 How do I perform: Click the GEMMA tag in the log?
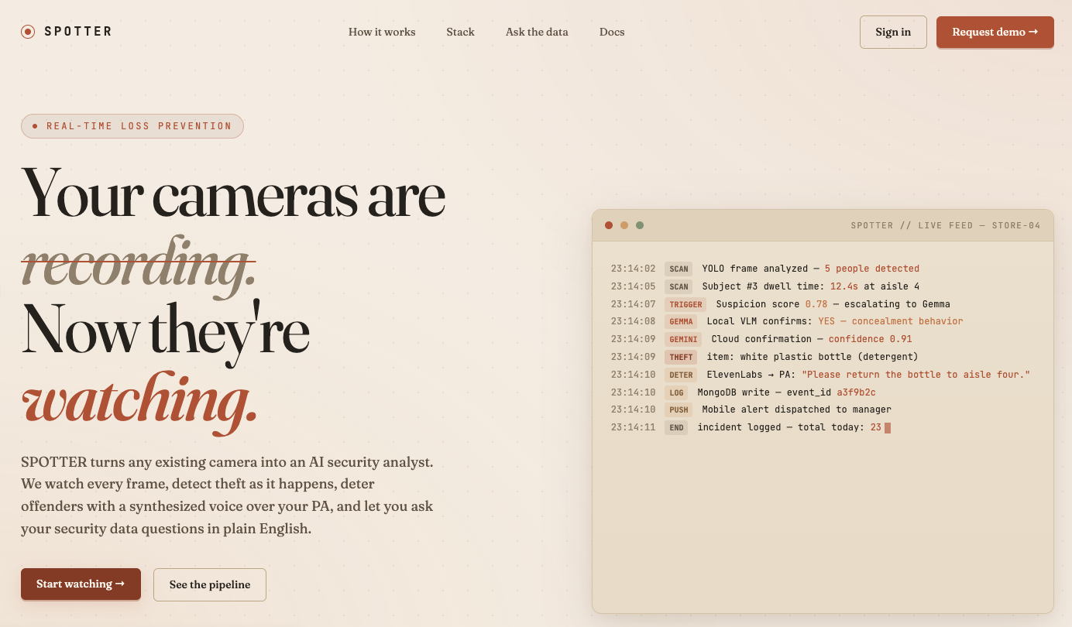681,322
